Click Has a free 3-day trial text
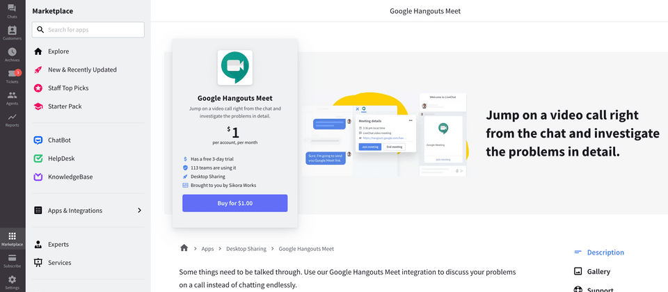 tap(212, 159)
